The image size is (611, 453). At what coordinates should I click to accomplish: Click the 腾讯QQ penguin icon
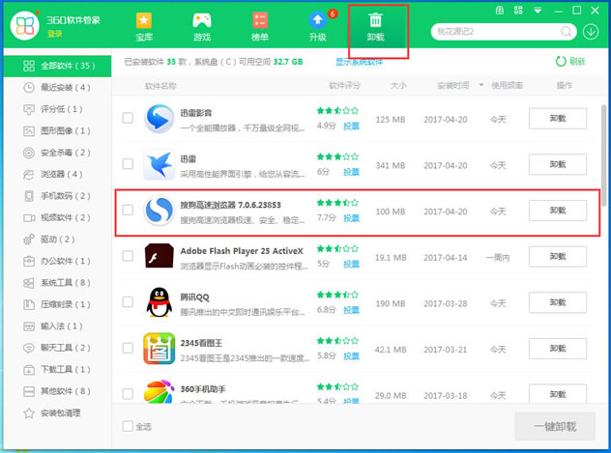(x=159, y=302)
